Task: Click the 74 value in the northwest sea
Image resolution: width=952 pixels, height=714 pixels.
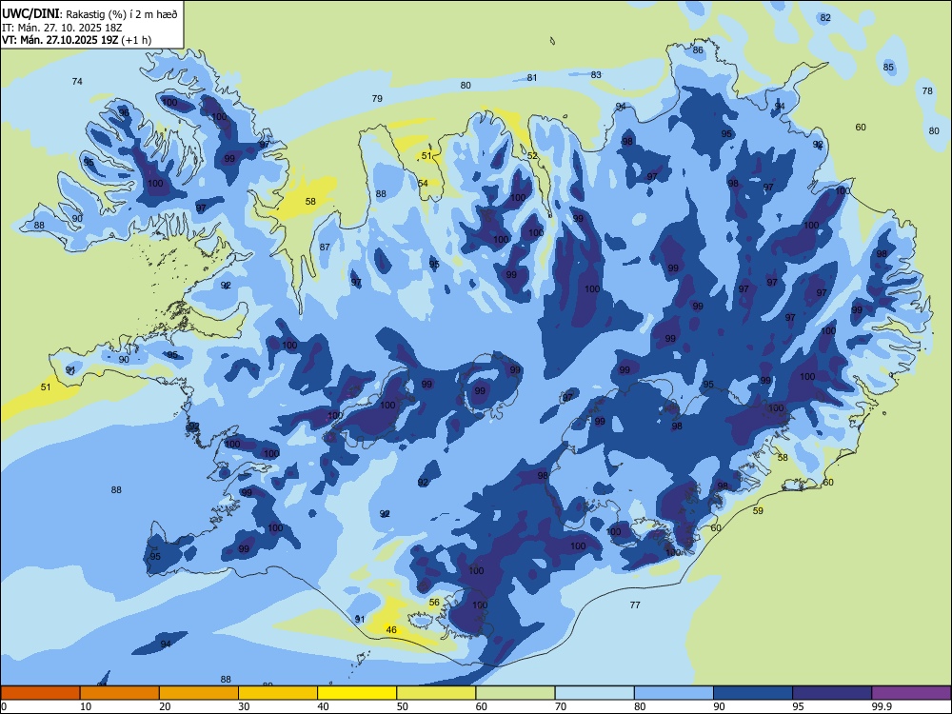Action: coord(77,81)
